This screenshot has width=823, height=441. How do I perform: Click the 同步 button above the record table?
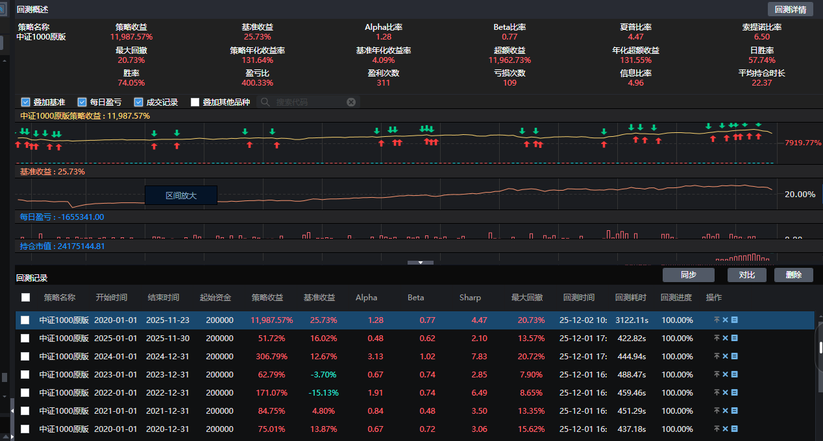[688, 275]
